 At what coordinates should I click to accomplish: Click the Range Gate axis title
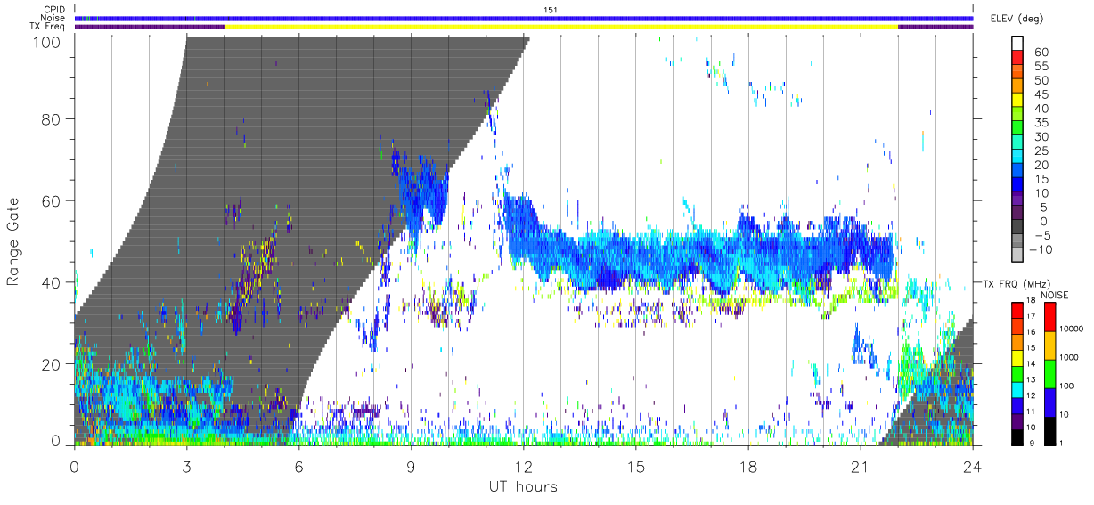pyautogui.click(x=14, y=242)
